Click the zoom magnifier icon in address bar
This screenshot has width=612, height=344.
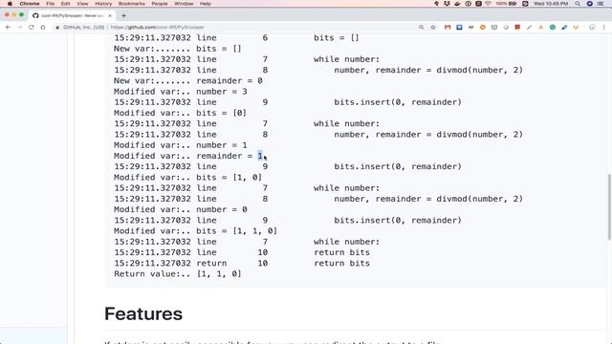[421, 28]
